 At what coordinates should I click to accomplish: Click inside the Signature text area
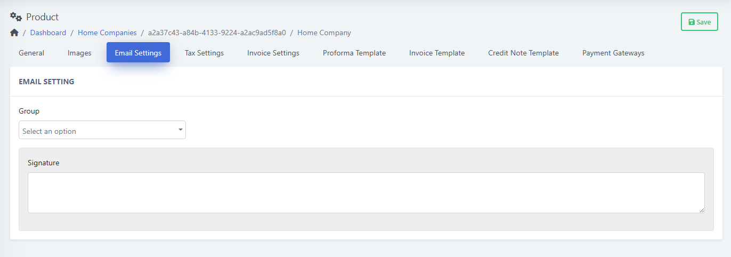point(366,192)
